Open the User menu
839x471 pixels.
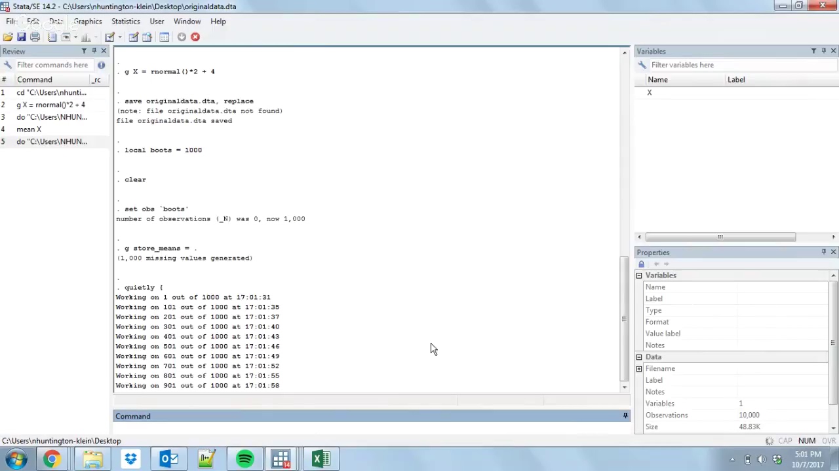157,22
